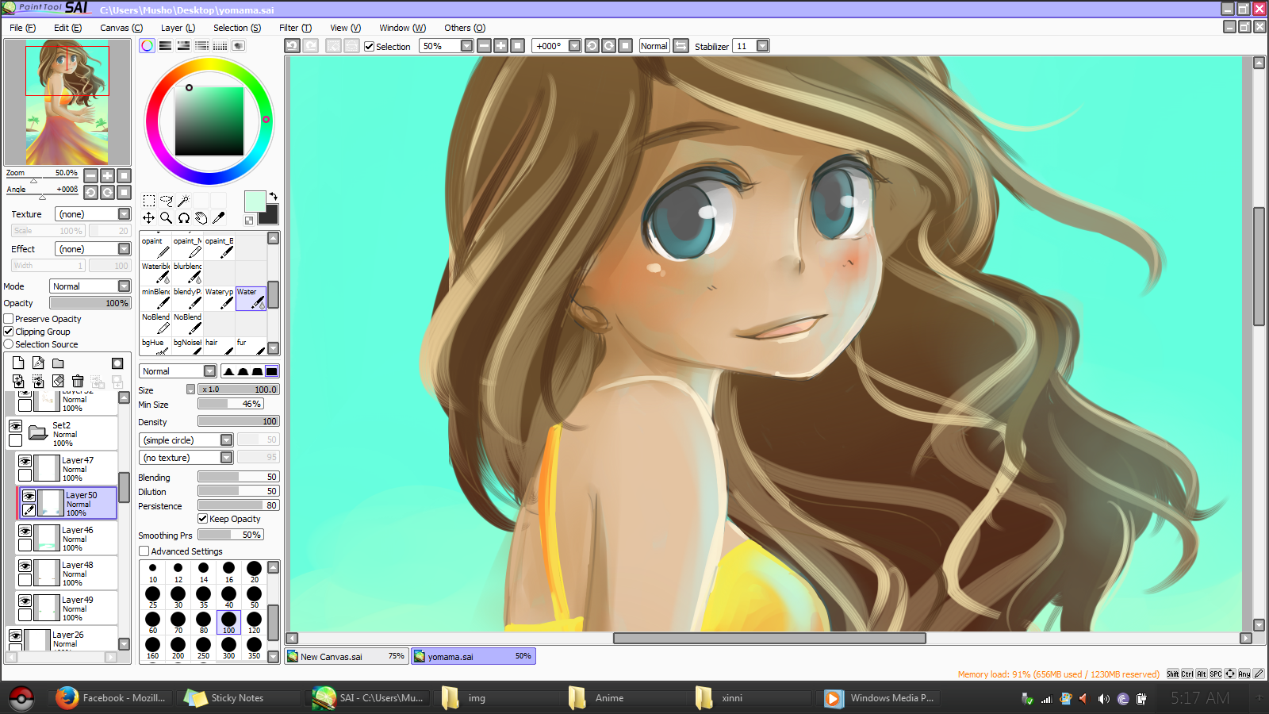Viewport: 1269px width, 714px height.
Task: Delete layer using trash can icon
Action: [x=78, y=382]
